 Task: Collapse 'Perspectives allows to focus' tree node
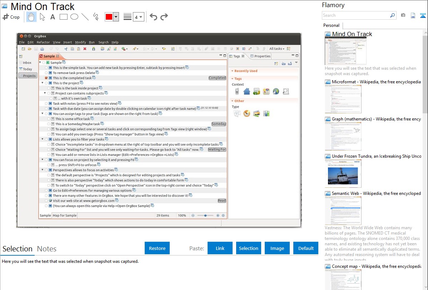pyautogui.click(x=43, y=170)
